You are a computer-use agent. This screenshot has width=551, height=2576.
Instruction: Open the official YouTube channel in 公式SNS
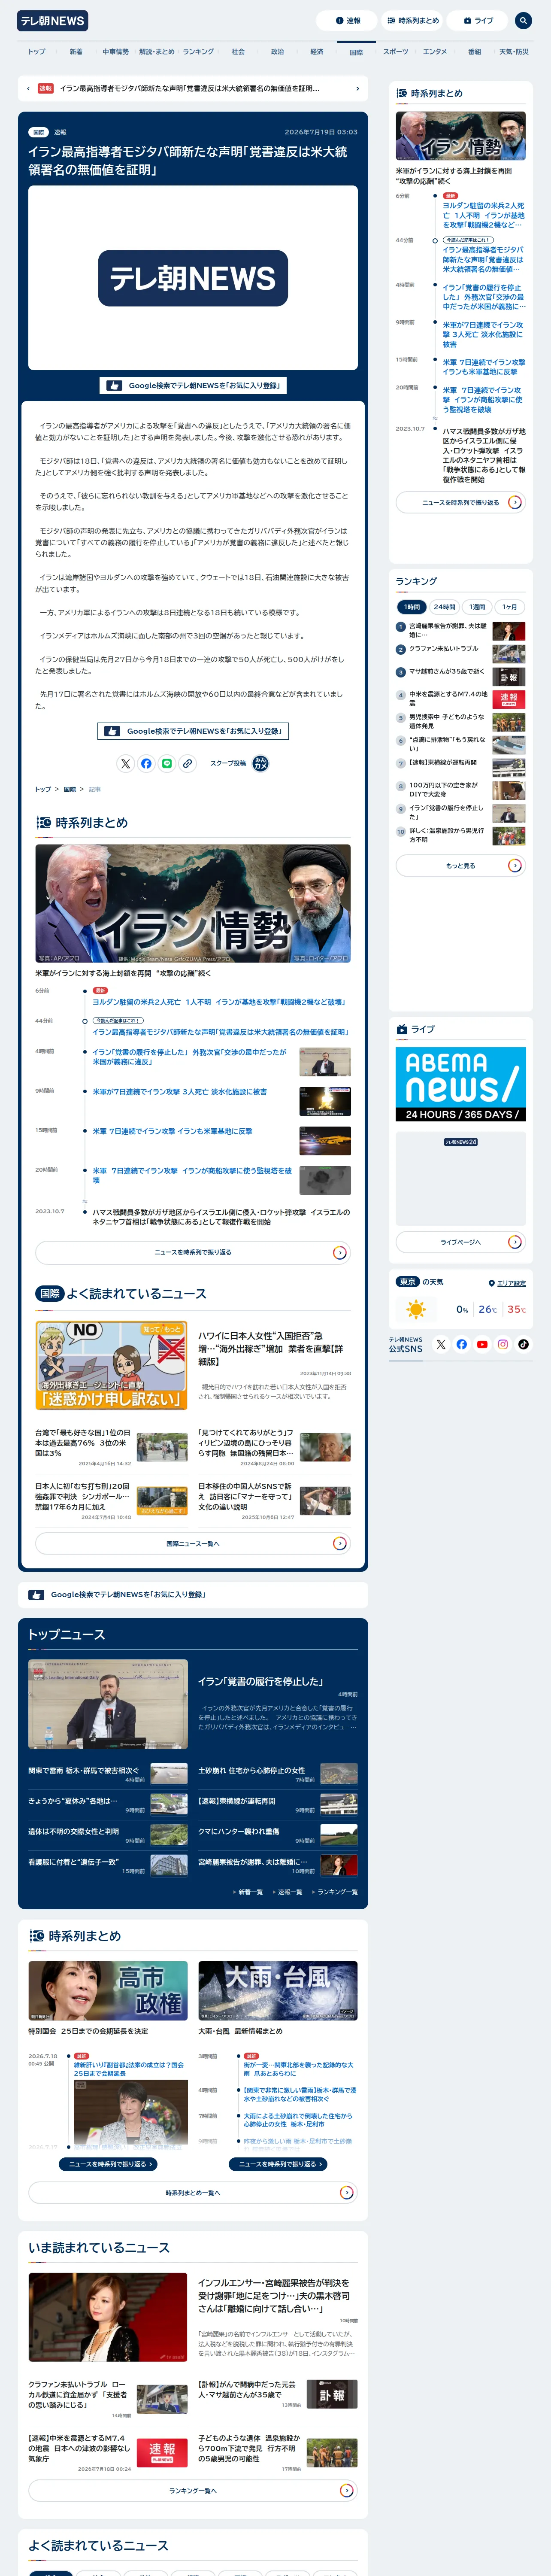coord(482,1344)
